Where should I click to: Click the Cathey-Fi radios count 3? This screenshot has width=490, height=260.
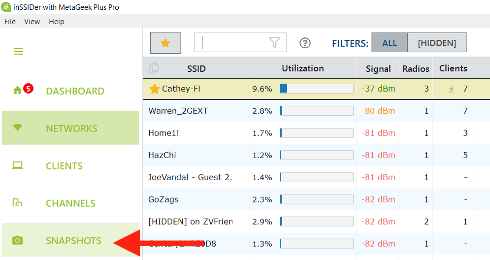click(426, 89)
